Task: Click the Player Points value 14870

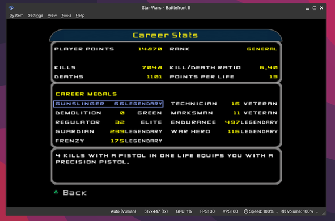Action: click(x=150, y=49)
